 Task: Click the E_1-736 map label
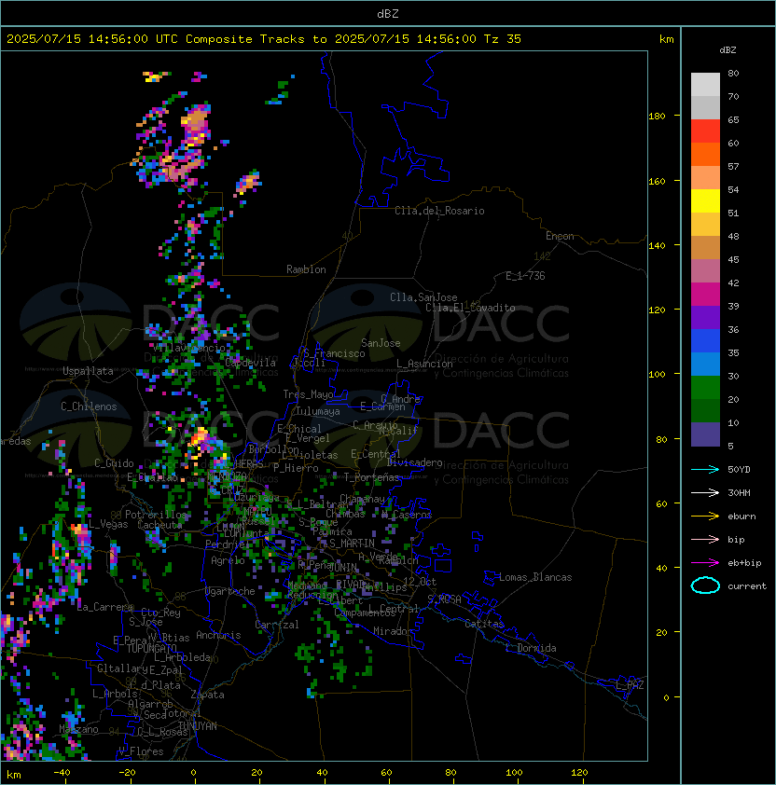coord(525,276)
